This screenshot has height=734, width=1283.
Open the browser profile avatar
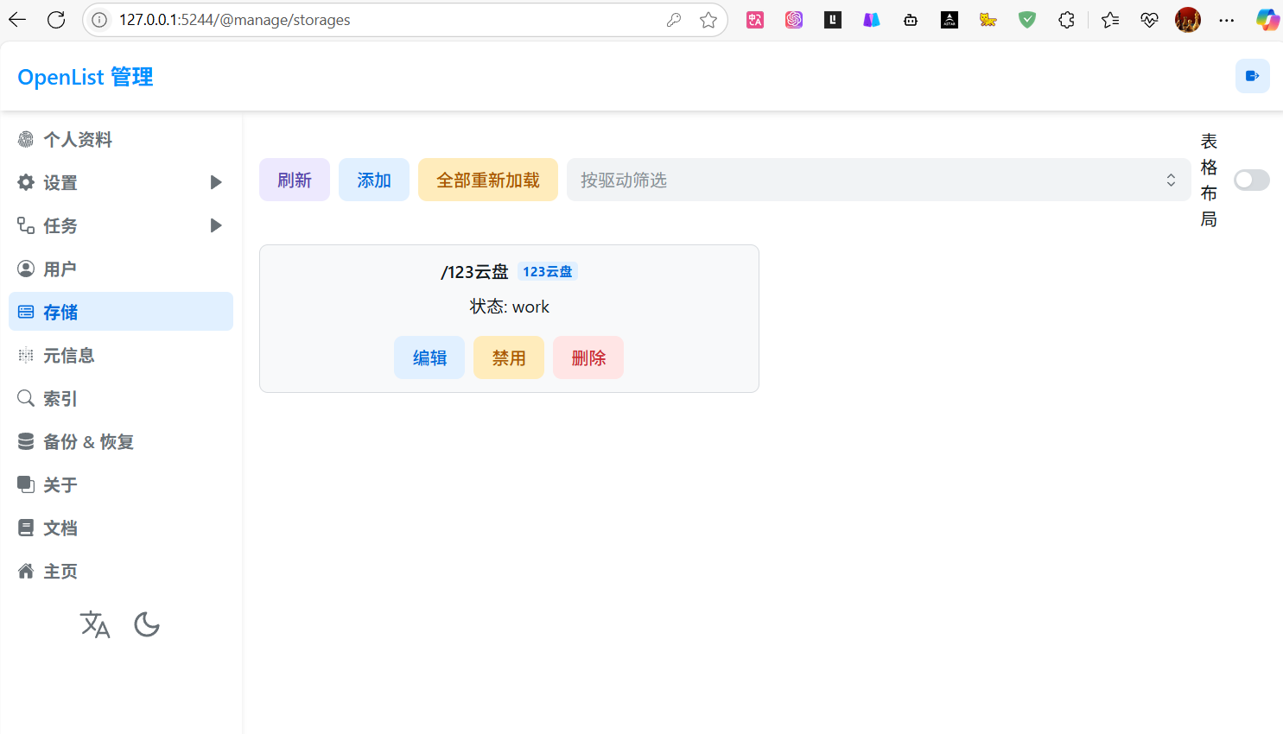click(1188, 20)
